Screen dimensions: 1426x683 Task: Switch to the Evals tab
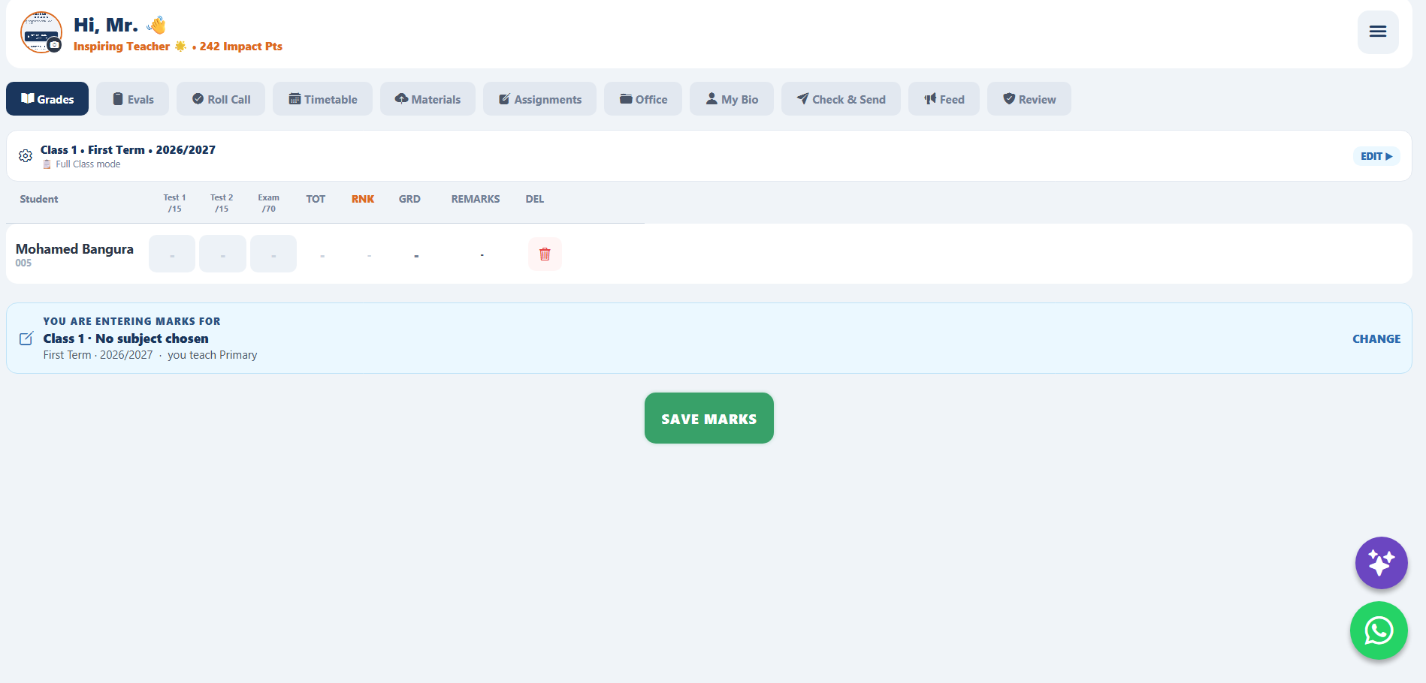click(132, 99)
